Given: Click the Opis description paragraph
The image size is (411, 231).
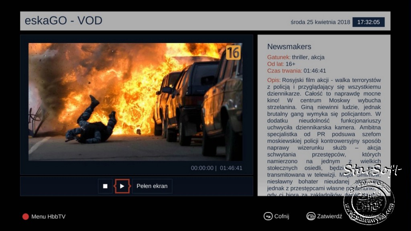Looking at the screenshot, I should click(x=324, y=137).
